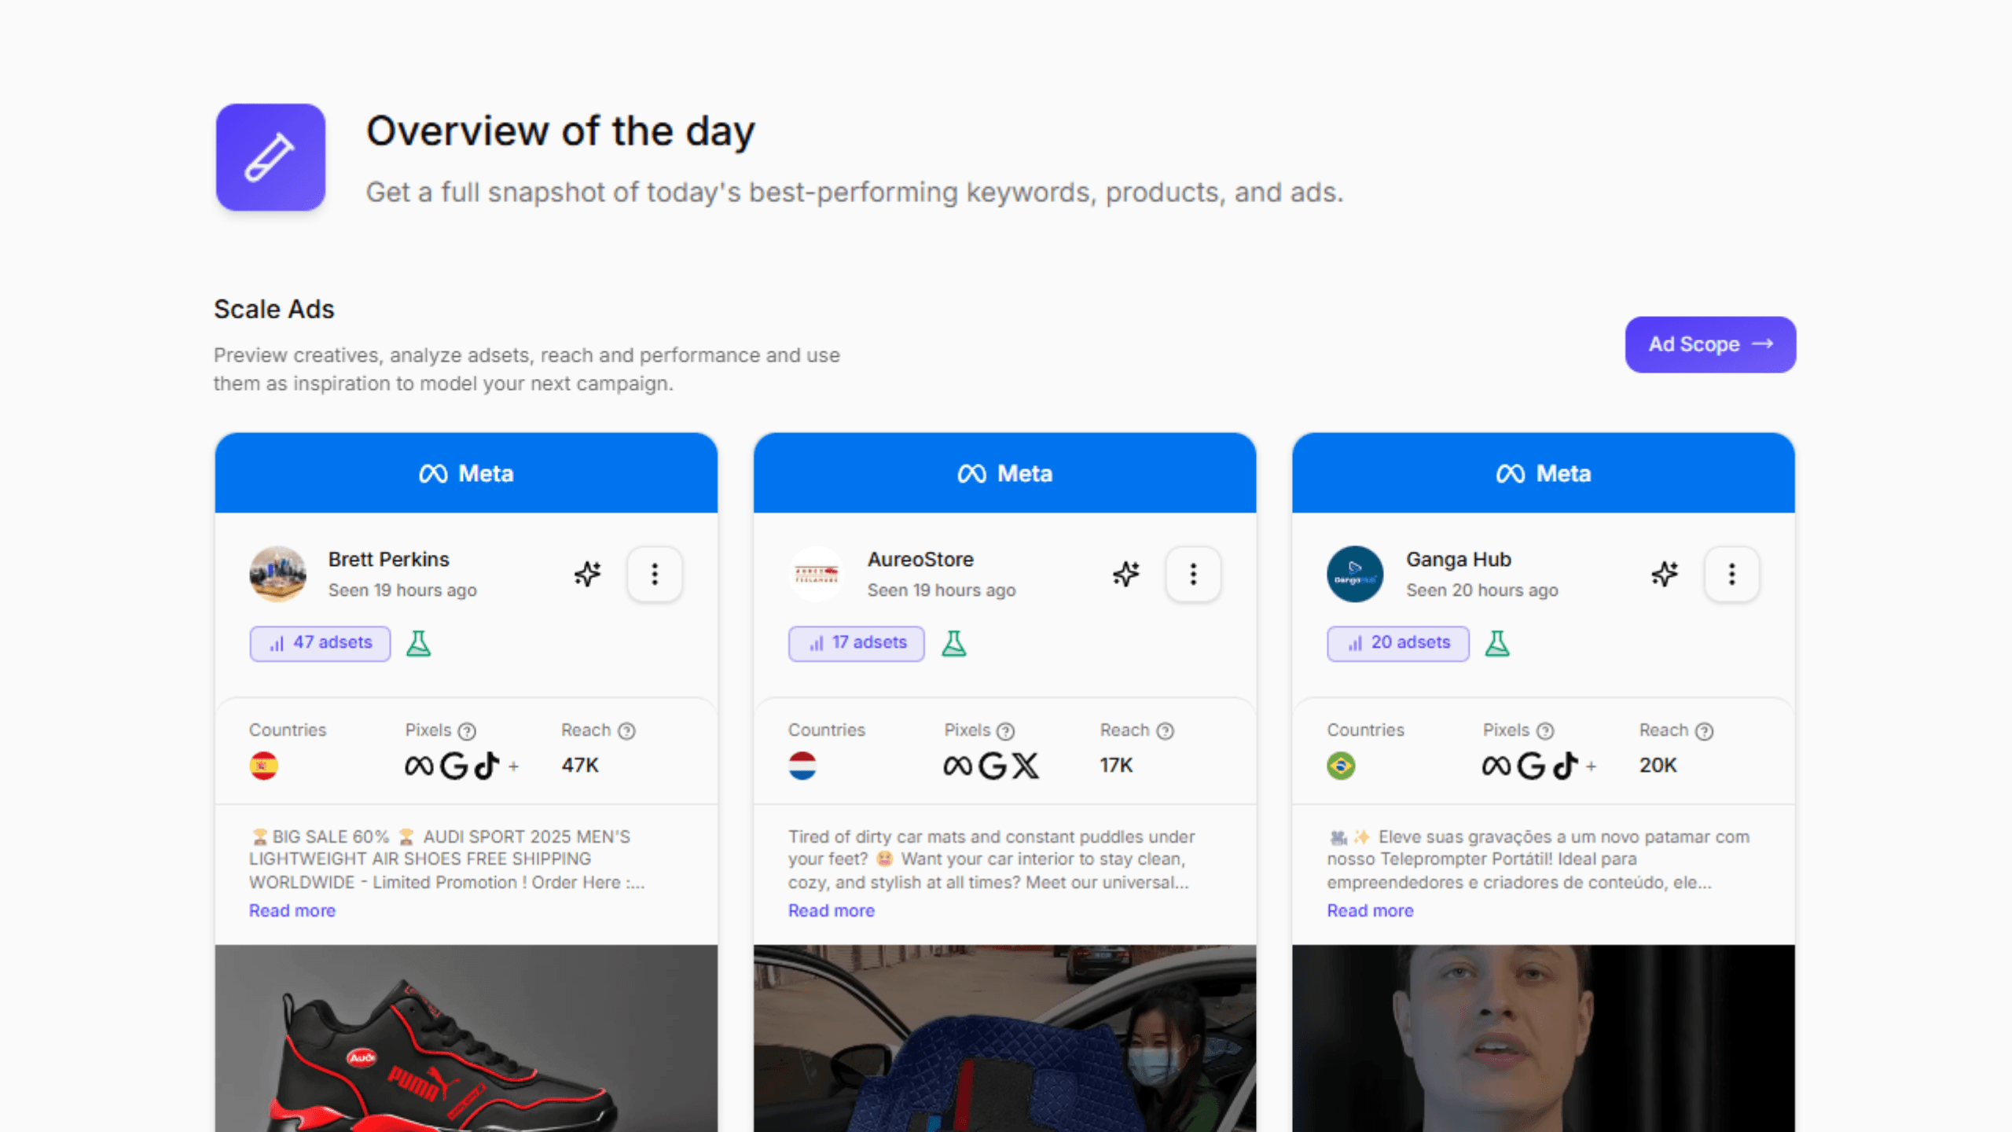Click Pixels help icon on AureoStore card
Image resolution: width=2012 pixels, height=1132 pixels.
coord(1005,731)
